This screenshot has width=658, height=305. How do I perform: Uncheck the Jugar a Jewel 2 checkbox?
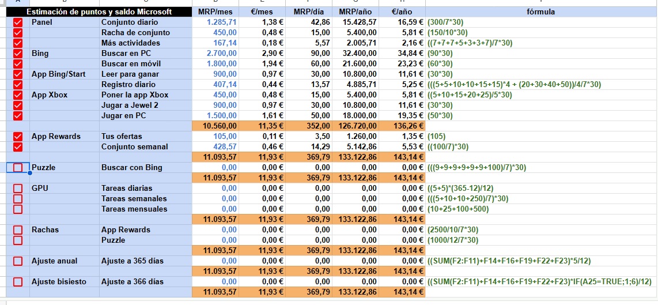[18, 105]
